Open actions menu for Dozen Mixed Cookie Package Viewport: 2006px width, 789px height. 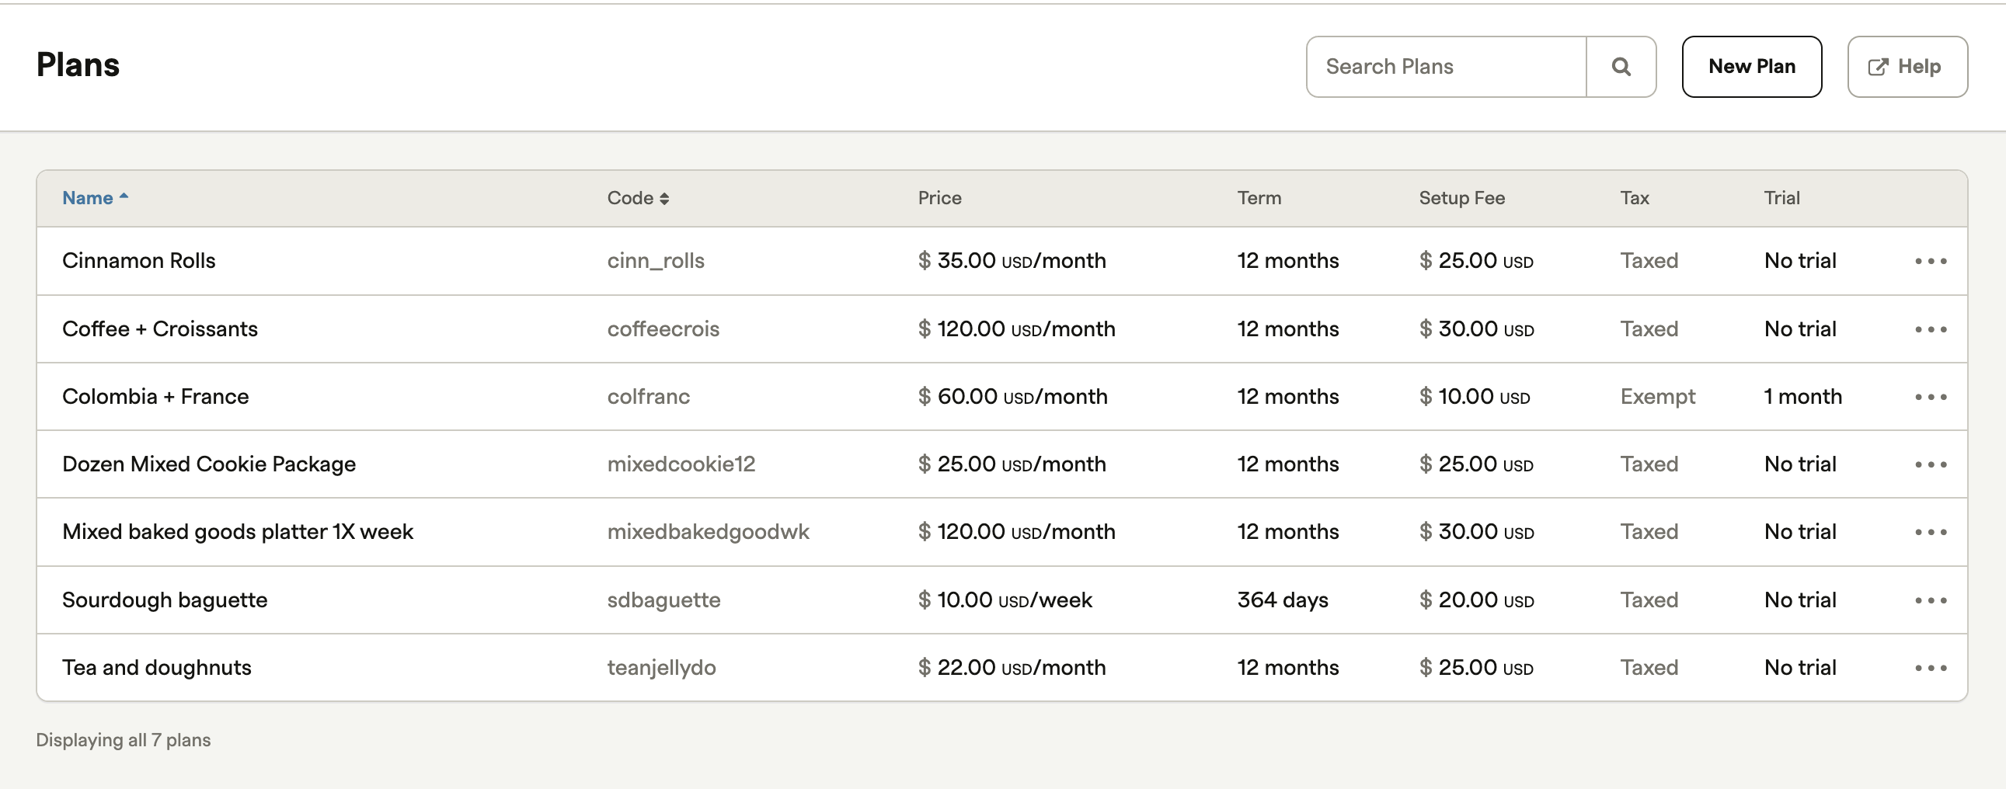click(1931, 465)
